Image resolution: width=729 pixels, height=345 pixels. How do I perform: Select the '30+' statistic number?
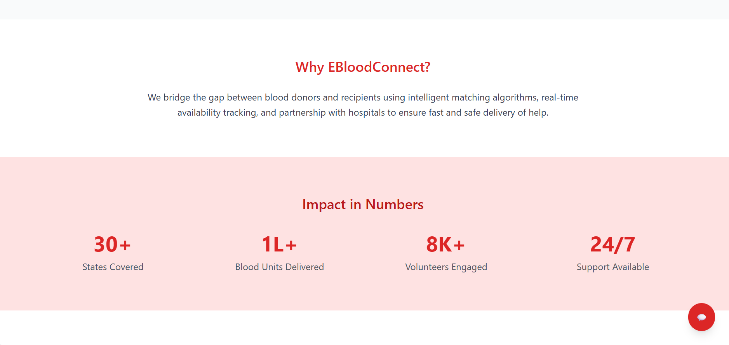click(113, 244)
